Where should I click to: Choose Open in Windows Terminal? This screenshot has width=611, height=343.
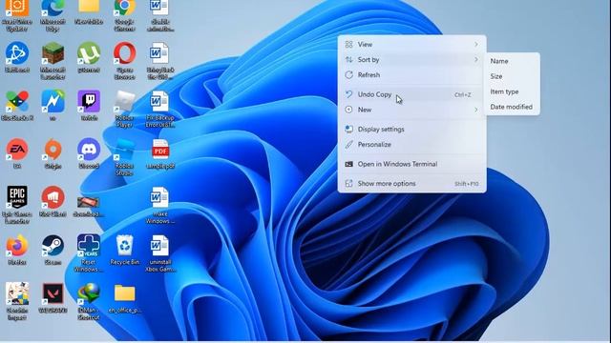coord(411,164)
